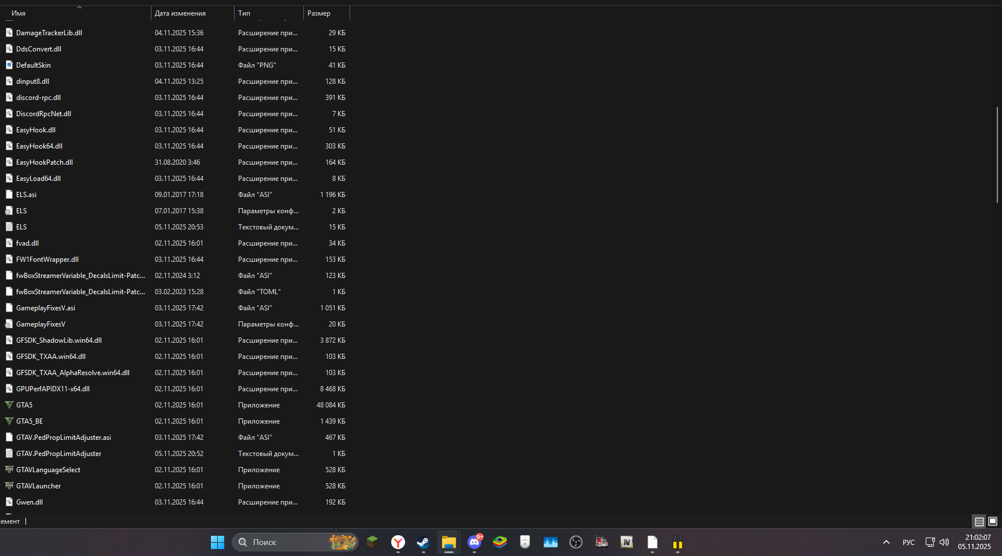Click the ELS.asi file icon

(x=9, y=195)
